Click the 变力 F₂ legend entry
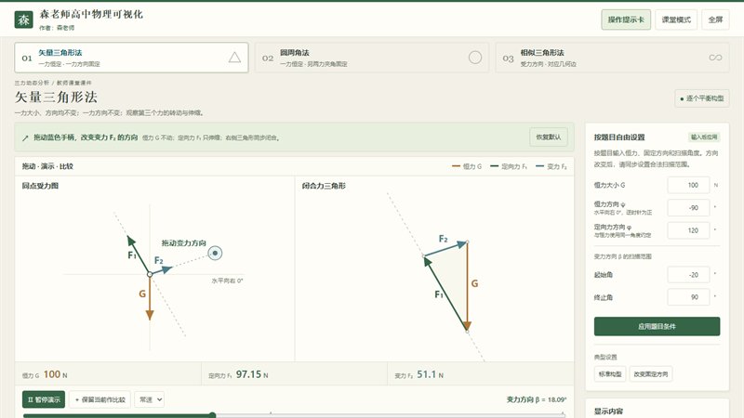This screenshot has width=744, height=418. tap(551, 166)
